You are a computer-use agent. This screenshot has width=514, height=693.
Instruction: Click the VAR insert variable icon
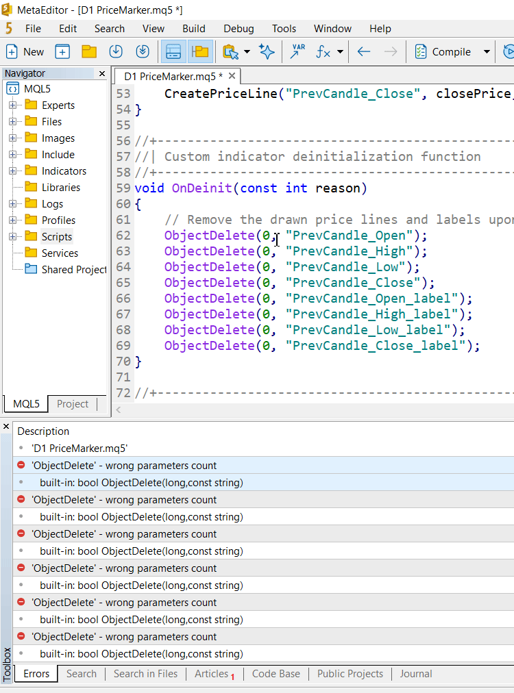(297, 52)
